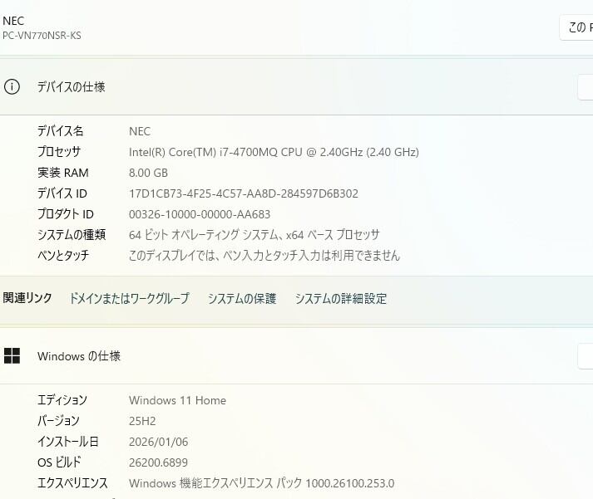Image resolution: width=593 pixels, height=499 pixels.
Task: Click the 関連リンク label
Action: [x=27, y=298]
